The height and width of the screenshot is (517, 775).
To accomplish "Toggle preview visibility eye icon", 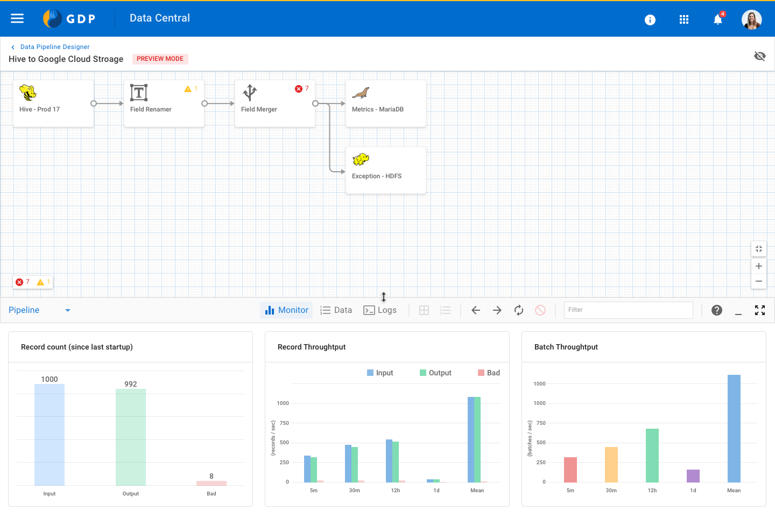I will pyautogui.click(x=760, y=56).
